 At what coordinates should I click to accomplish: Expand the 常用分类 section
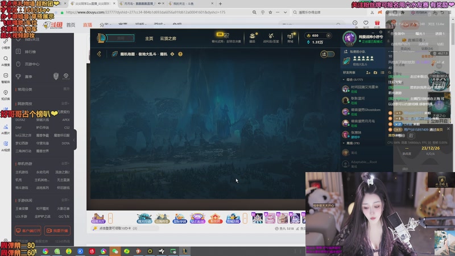point(67,89)
